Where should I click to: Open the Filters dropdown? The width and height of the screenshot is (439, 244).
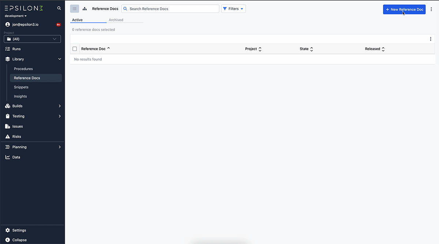(x=233, y=9)
